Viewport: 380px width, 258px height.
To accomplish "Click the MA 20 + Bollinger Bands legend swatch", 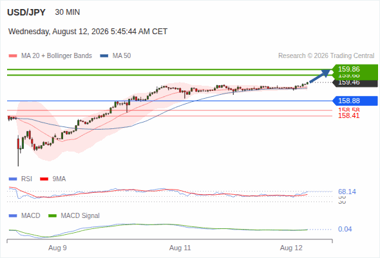I will click(x=13, y=56).
